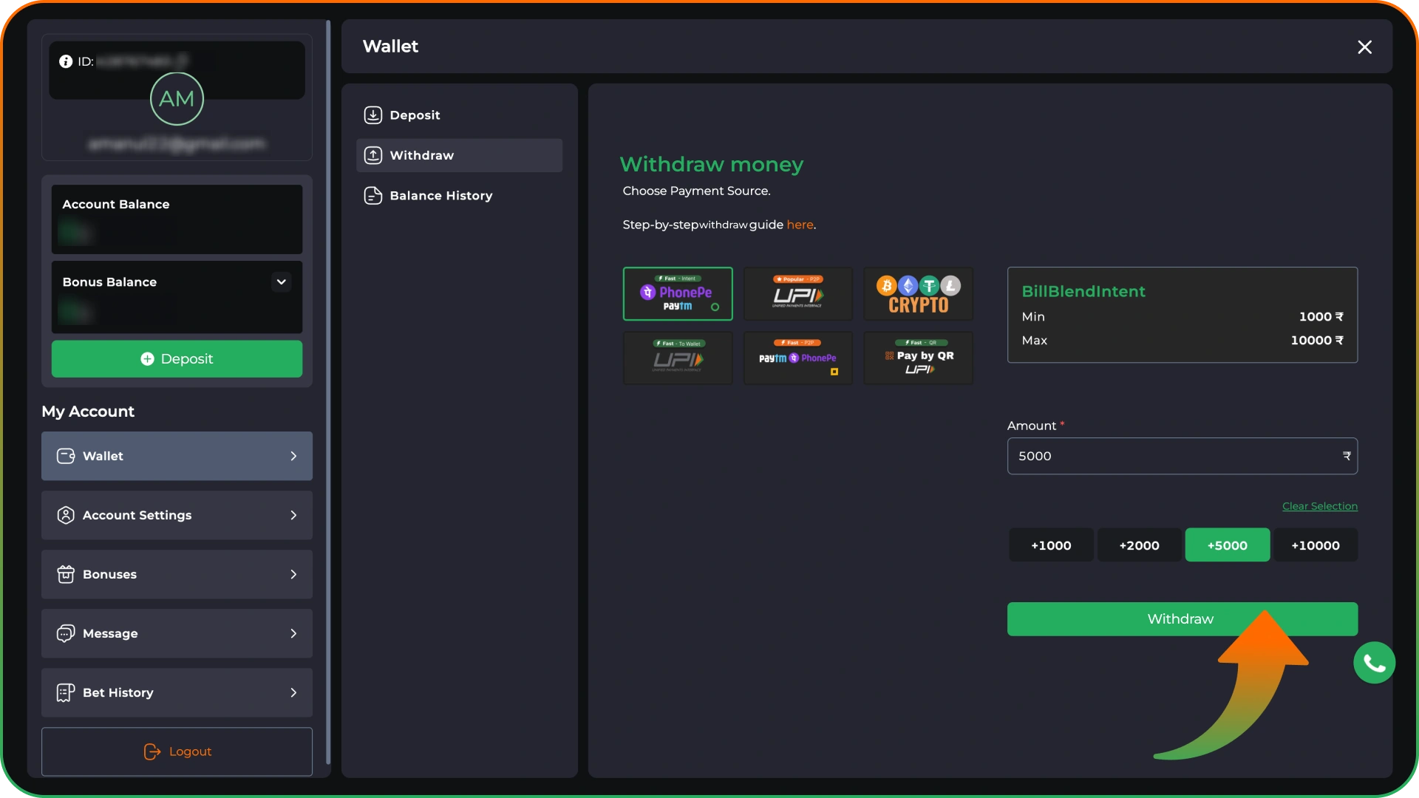Open the Bet History menu item

[177, 692]
